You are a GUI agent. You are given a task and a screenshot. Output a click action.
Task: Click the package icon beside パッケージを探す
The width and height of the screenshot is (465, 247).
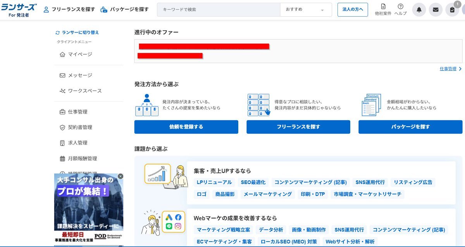click(x=104, y=9)
